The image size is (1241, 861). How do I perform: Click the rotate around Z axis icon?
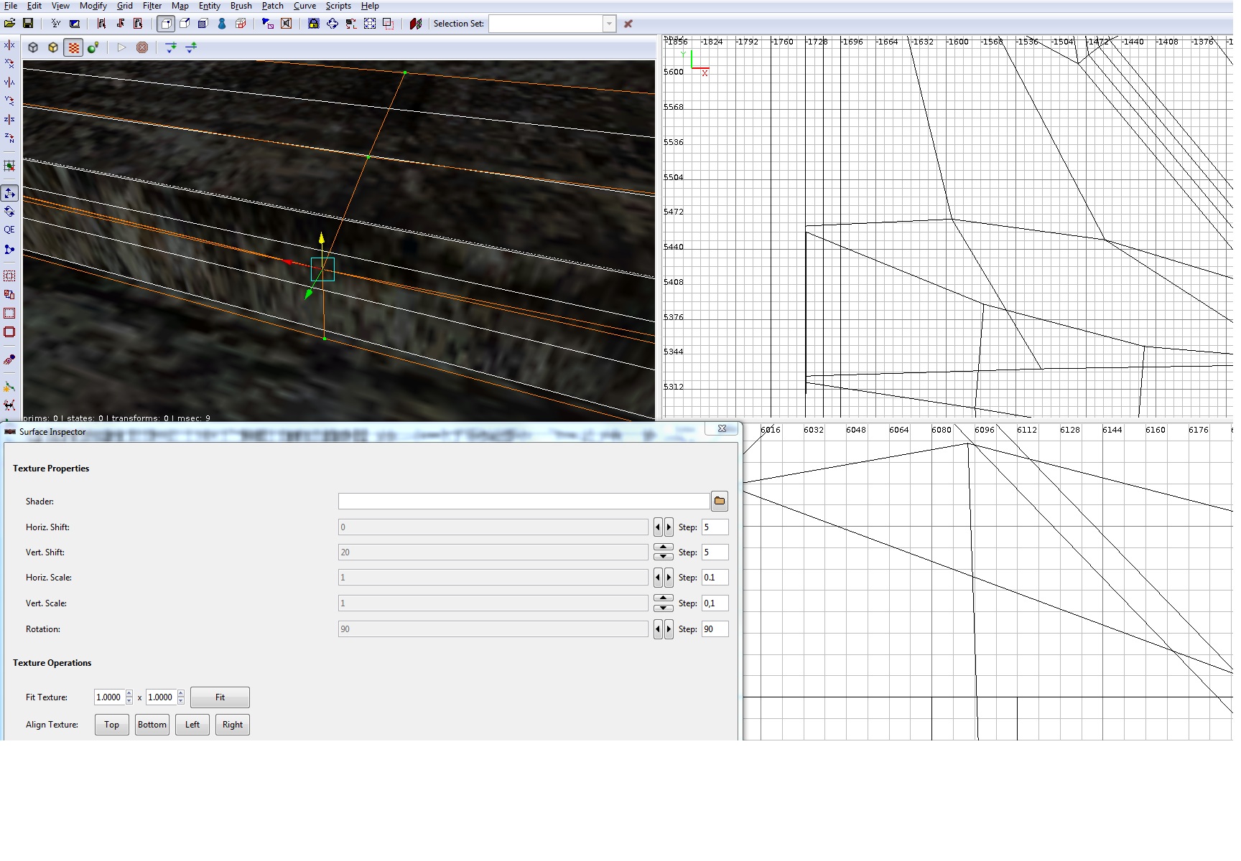pyautogui.click(x=9, y=138)
